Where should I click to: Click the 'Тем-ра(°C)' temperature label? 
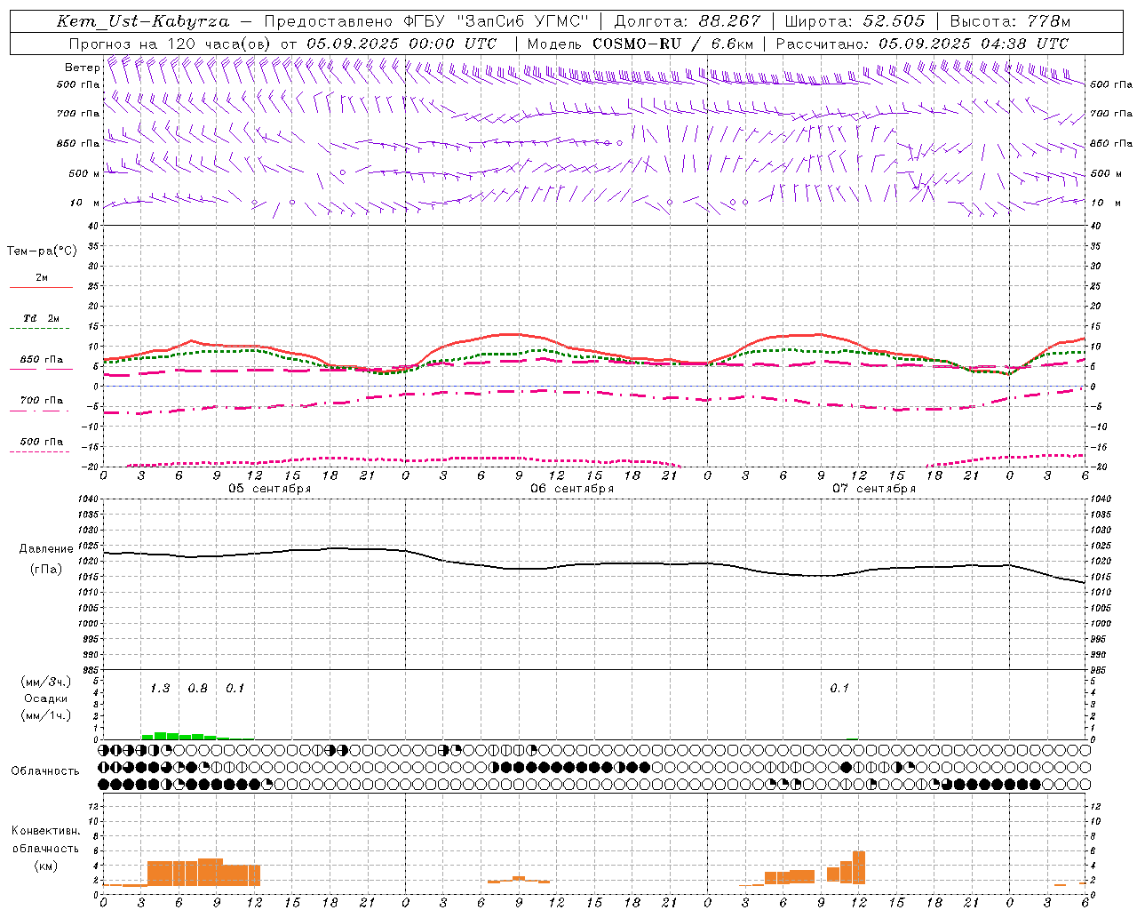pyautogui.click(x=42, y=251)
